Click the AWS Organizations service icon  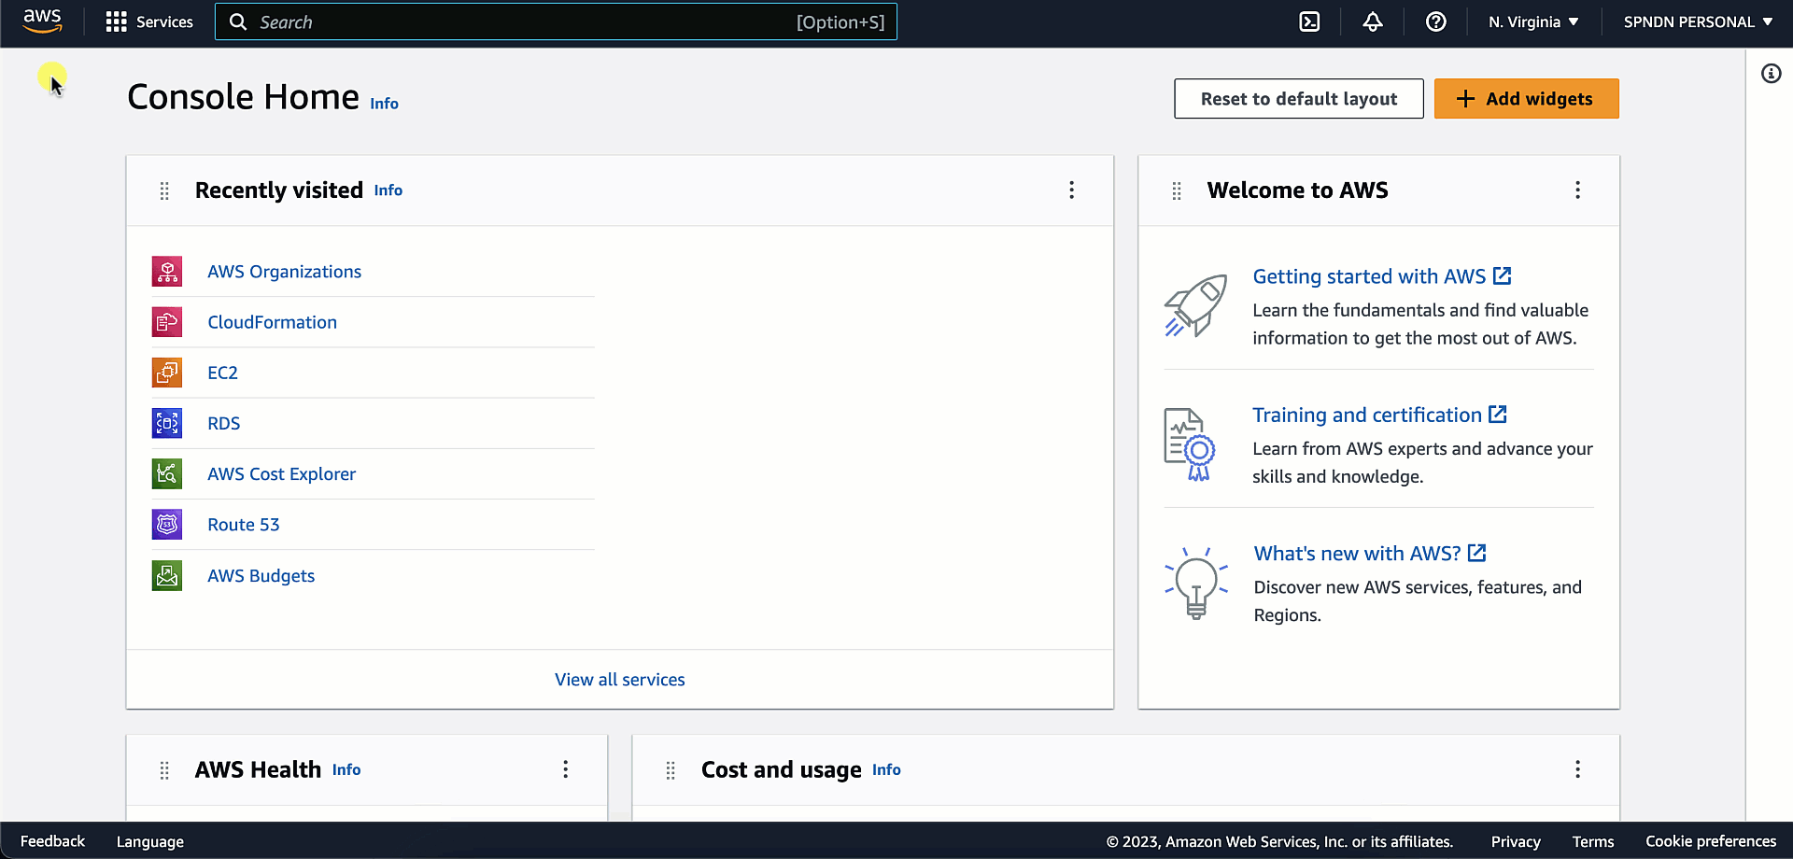[167, 272]
